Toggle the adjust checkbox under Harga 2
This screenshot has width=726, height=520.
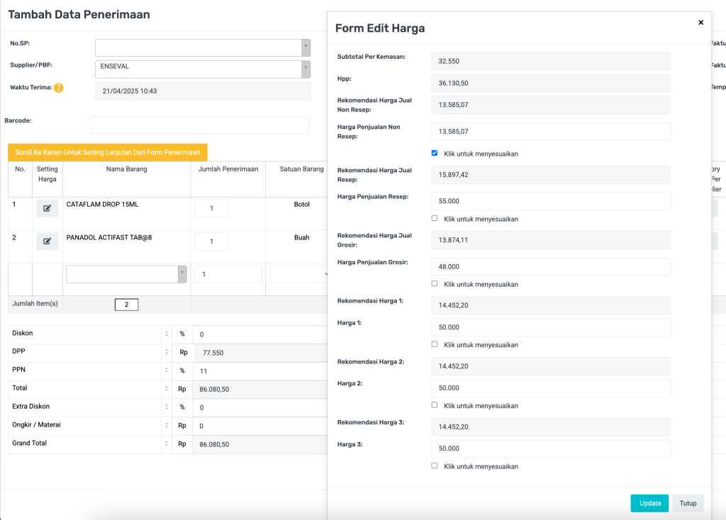[435, 405]
